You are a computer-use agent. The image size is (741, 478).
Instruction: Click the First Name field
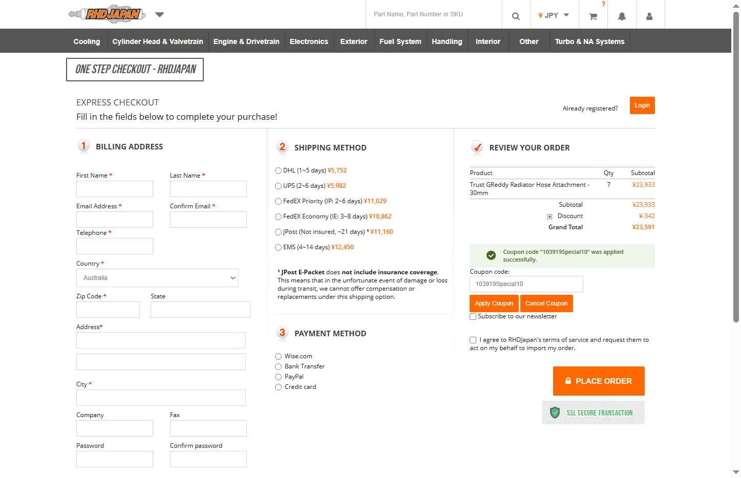115,189
